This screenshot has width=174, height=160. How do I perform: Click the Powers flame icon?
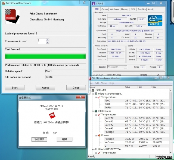[99, 135]
